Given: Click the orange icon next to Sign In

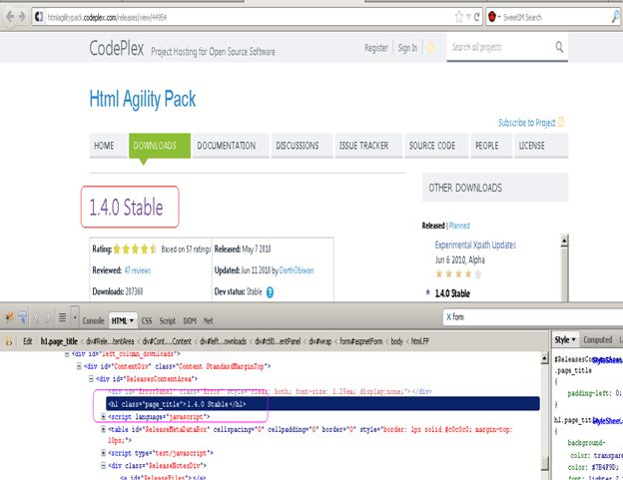Looking at the screenshot, I should tap(430, 48).
